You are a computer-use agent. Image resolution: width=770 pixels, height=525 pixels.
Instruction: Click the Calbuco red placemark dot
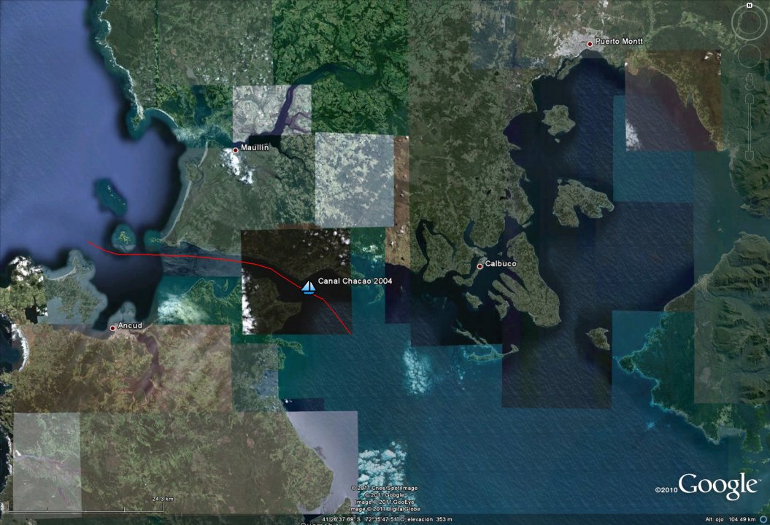(x=480, y=266)
